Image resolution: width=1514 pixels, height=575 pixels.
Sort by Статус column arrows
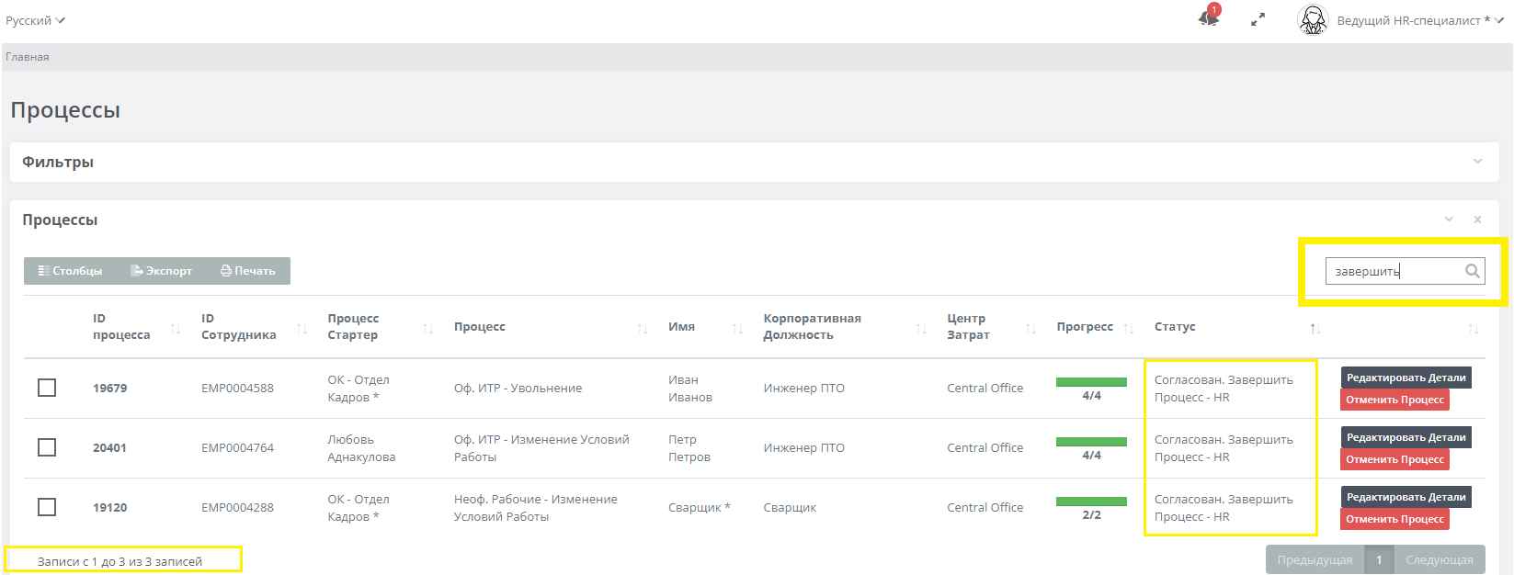tap(1315, 328)
